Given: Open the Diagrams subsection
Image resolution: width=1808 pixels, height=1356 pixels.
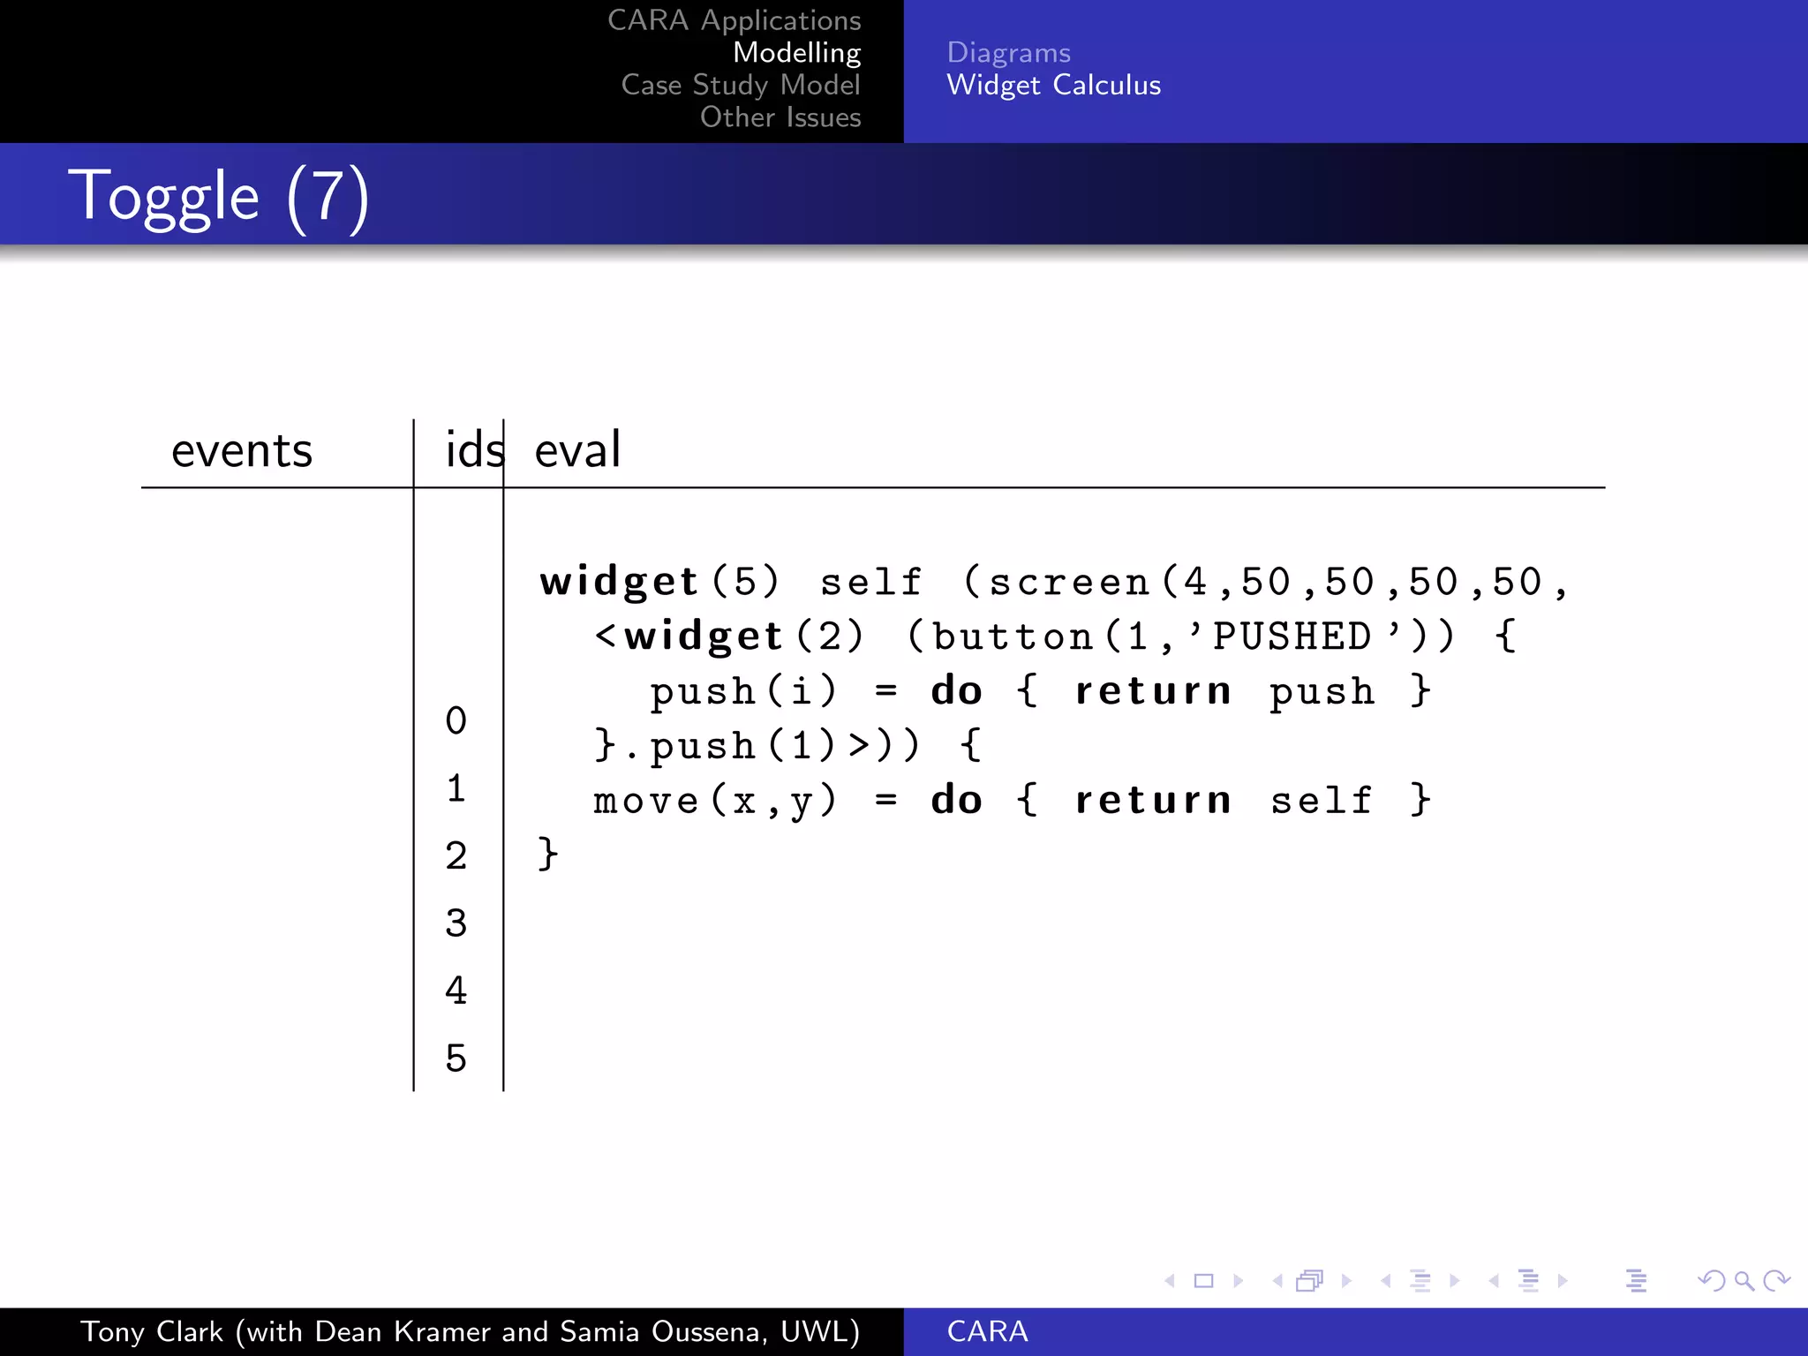Looking at the screenshot, I should coord(1008,53).
